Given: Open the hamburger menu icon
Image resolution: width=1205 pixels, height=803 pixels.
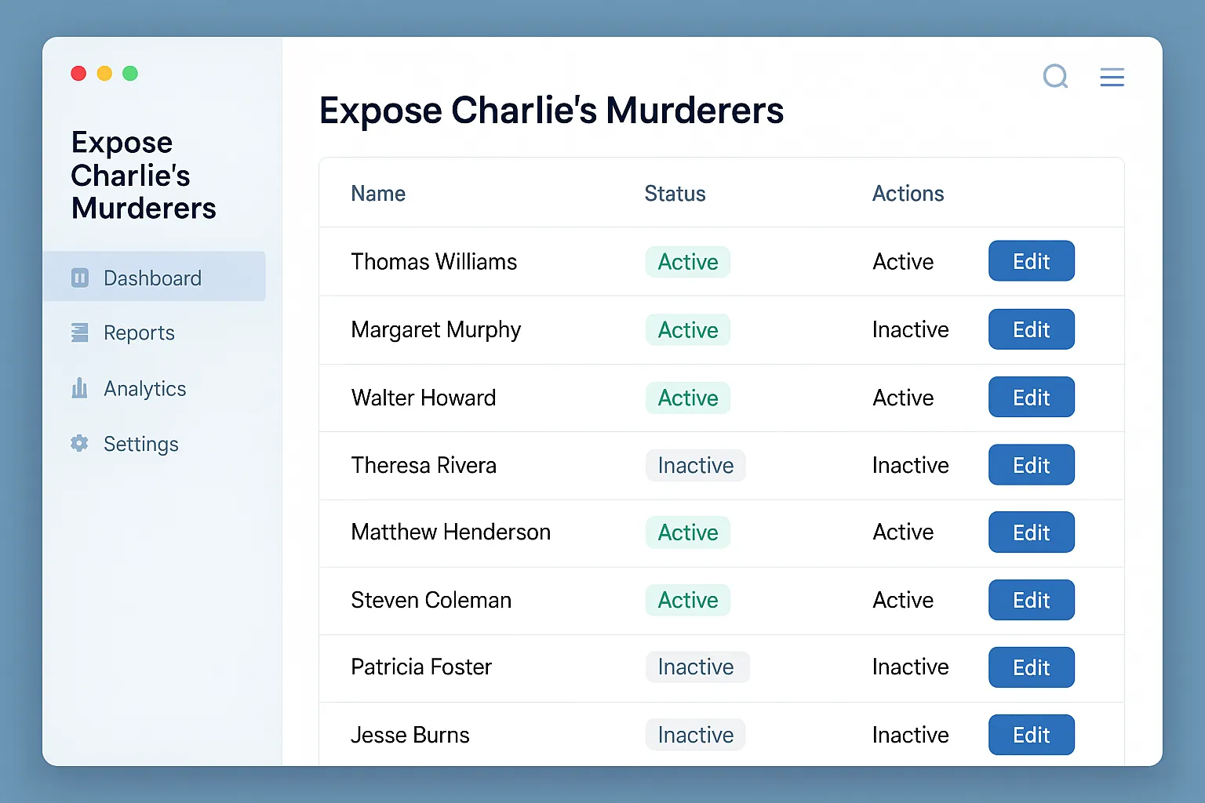Looking at the screenshot, I should click(x=1112, y=77).
